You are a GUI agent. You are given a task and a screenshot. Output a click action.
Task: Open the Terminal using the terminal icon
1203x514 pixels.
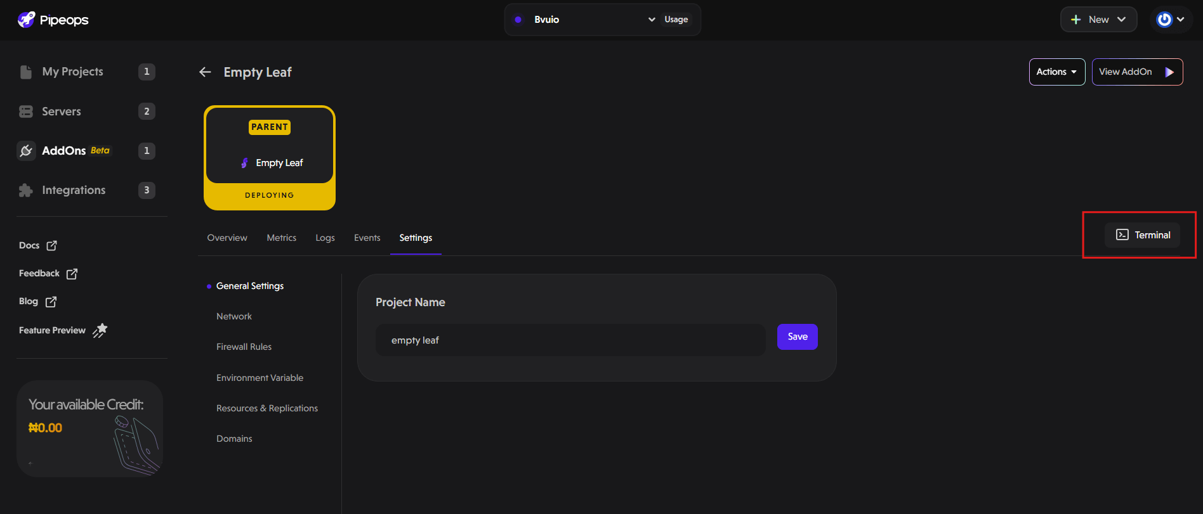click(x=1122, y=235)
